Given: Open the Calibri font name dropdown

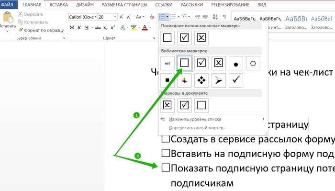Looking at the screenshot, I should tap(96, 17).
